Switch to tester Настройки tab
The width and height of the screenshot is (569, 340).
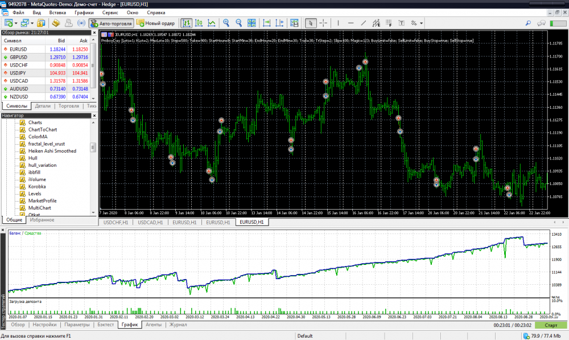(x=44, y=325)
